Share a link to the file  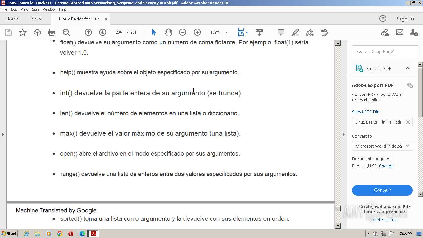tap(385, 32)
